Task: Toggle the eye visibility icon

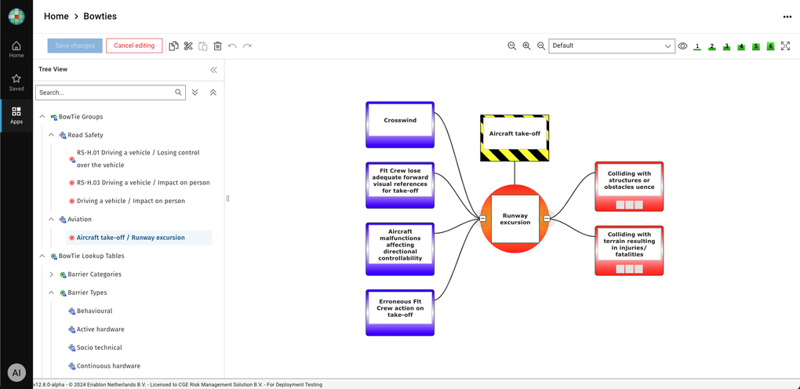Action: pos(682,46)
